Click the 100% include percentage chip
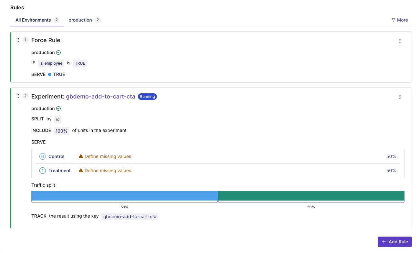 click(61, 131)
